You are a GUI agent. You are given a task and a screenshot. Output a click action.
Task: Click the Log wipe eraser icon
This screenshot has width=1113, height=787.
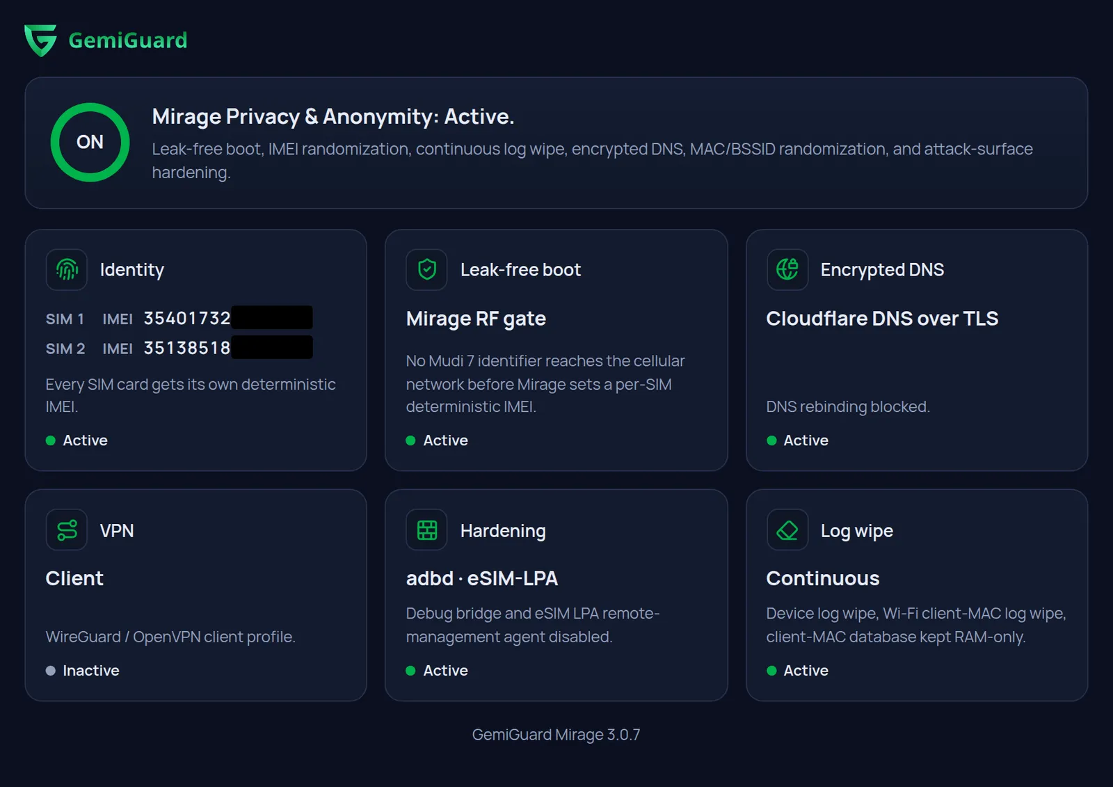coord(787,530)
